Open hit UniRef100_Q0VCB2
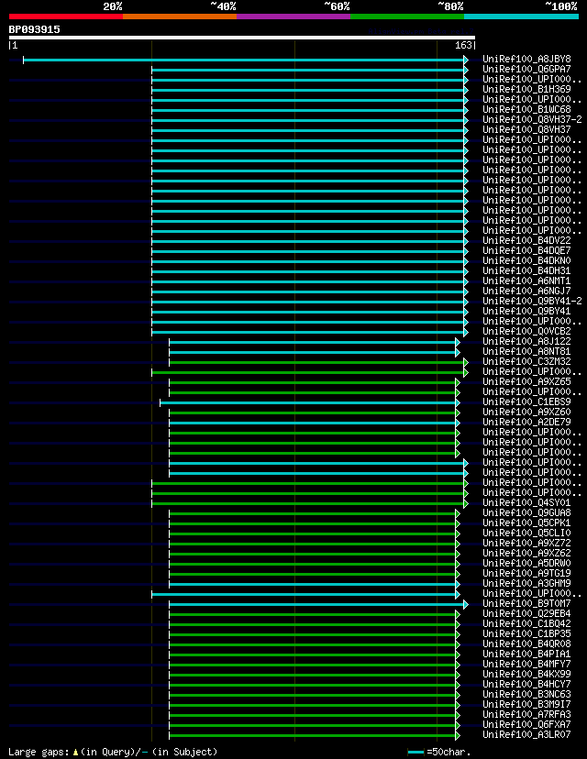The height and width of the screenshot is (759, 587). point(527,332)
